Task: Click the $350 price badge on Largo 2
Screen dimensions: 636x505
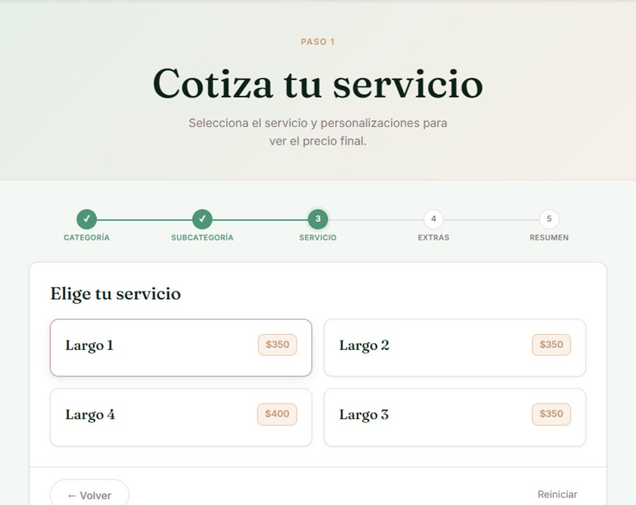Action: point(551,345)
